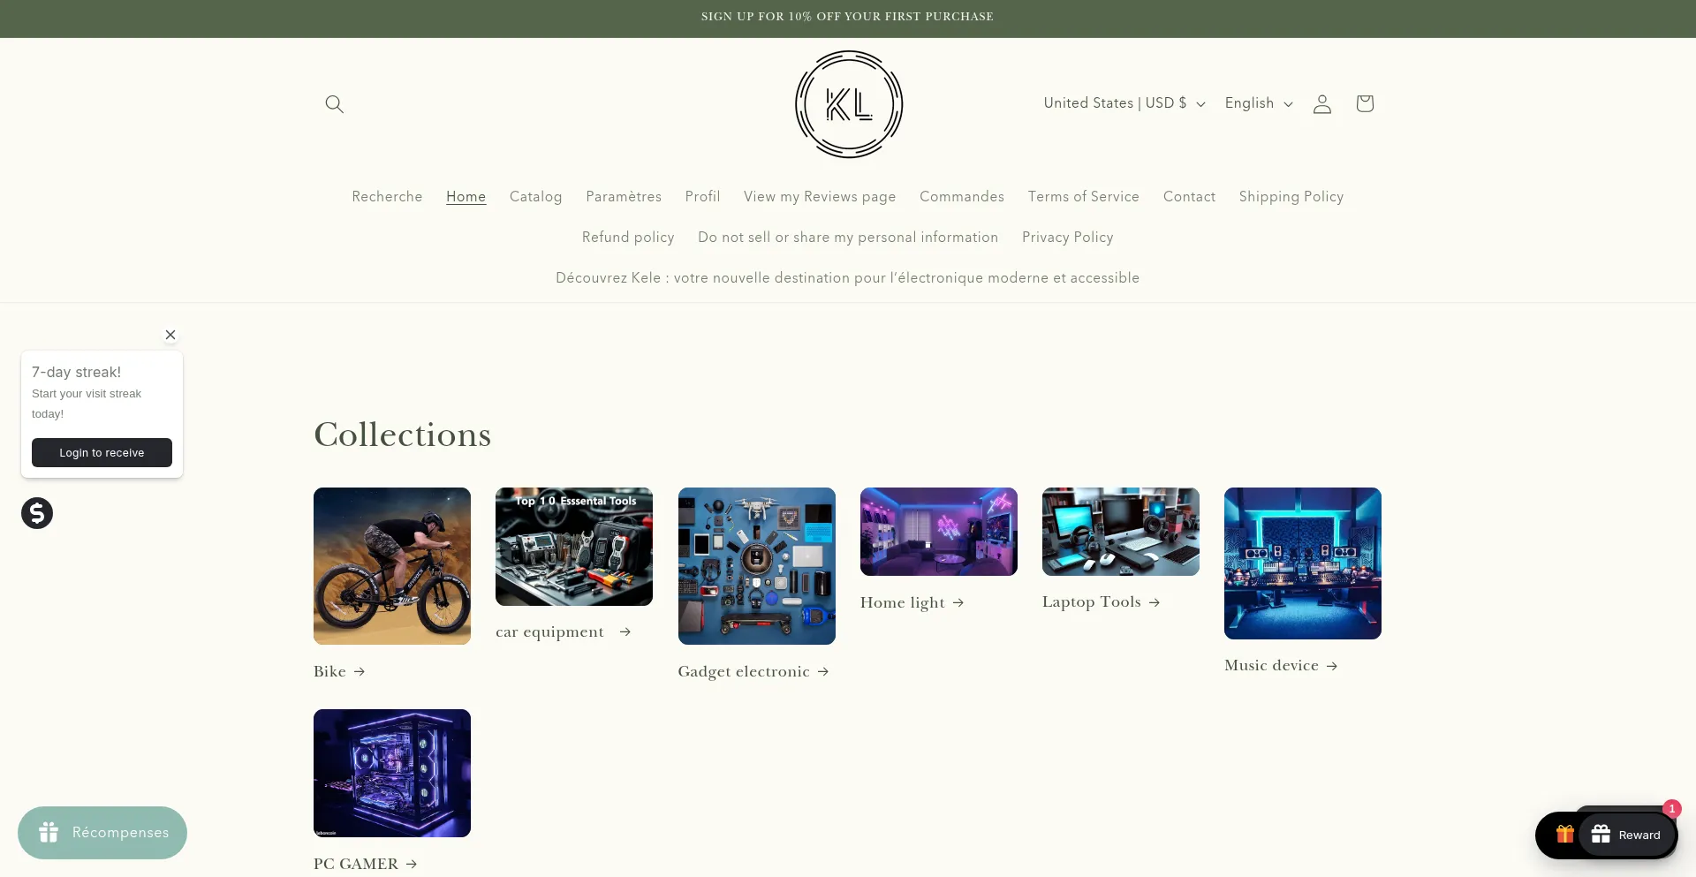Expand the United States | USD $ selector
1696x877 pixels.
point(1122,103)
